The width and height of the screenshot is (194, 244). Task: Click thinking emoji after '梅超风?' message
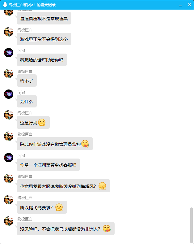point(102,186)
